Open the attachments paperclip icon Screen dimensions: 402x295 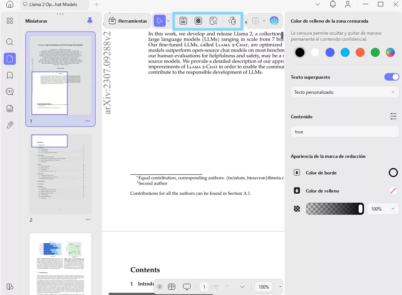tap(10, 125)
